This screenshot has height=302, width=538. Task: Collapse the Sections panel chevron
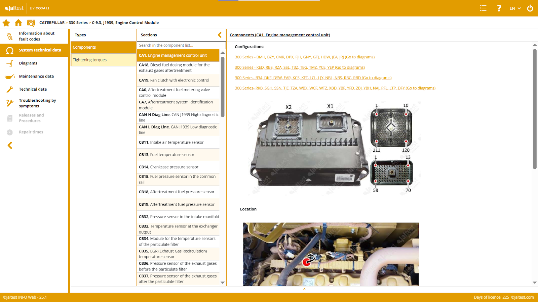[220, 35]
